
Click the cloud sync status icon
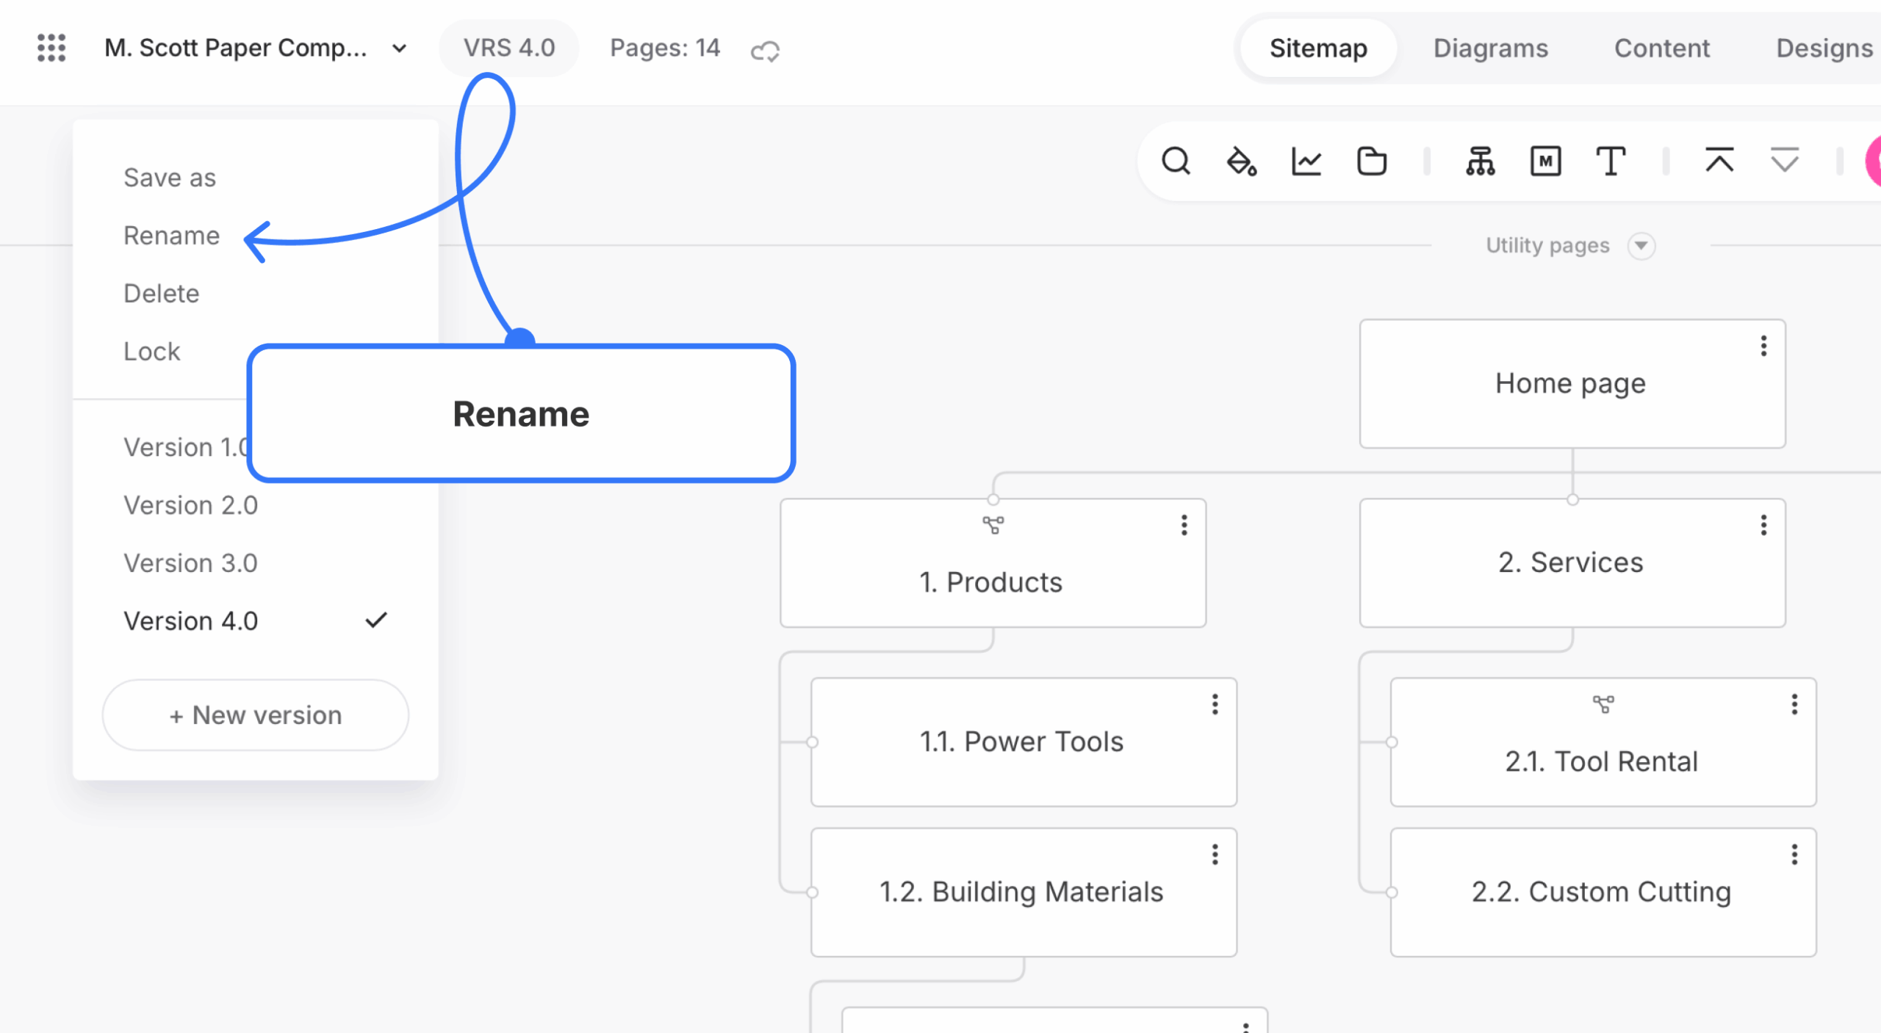click(x=765, y=51)
